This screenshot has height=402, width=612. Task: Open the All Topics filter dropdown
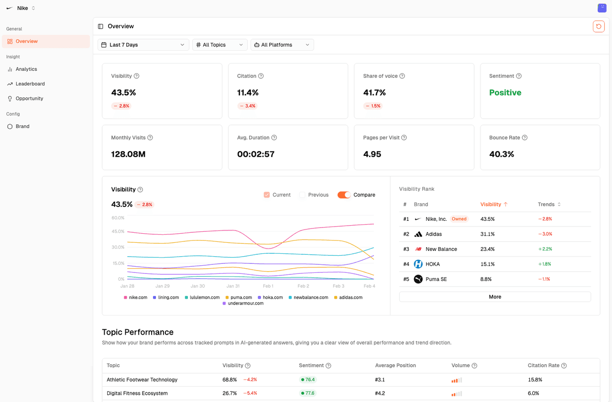(x=220, y=45)
